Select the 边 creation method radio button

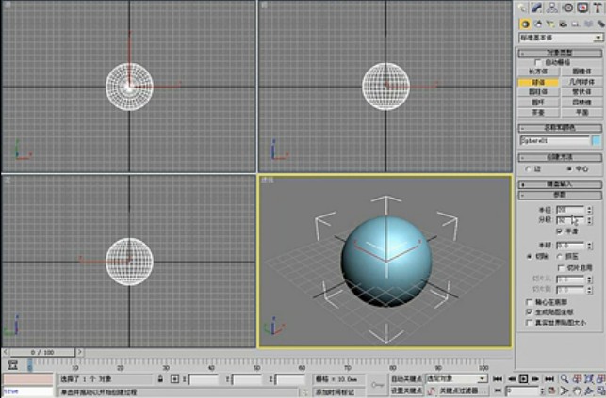[529, 169]
